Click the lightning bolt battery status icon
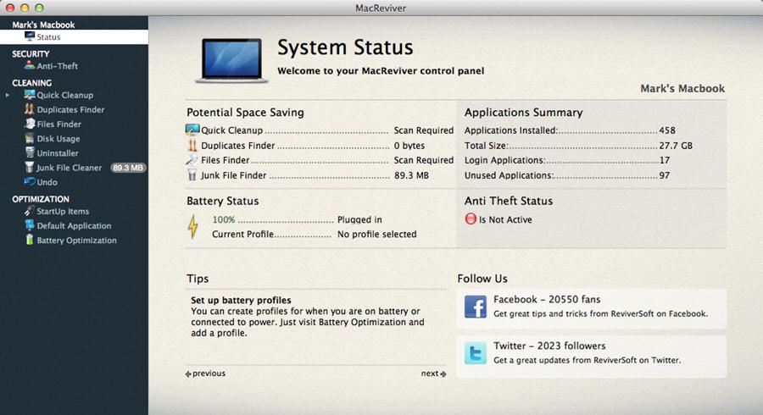Image resolution: width=763 pixels, height=415 pixels. pos(193,226)
